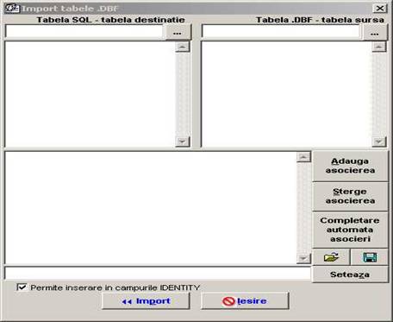
Task: Browse for the DBF source table
Action: click(x=375, y=32)
